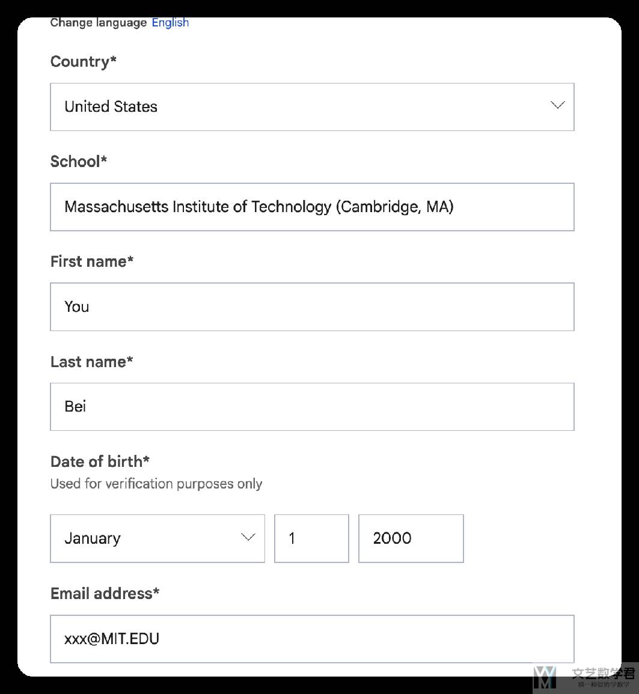Open the birth month dropdown showing January

pos(157,538)
